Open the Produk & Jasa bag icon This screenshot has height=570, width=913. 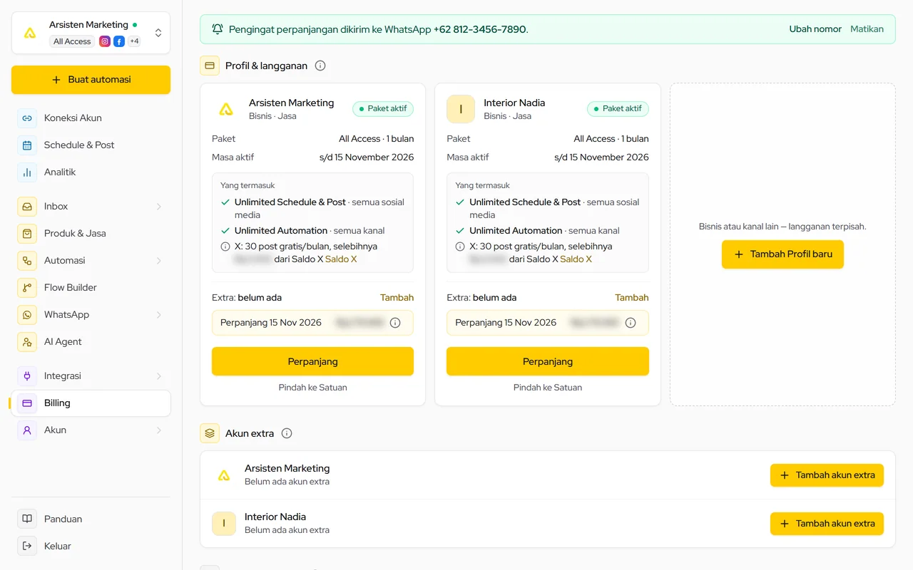pos(27,234)
